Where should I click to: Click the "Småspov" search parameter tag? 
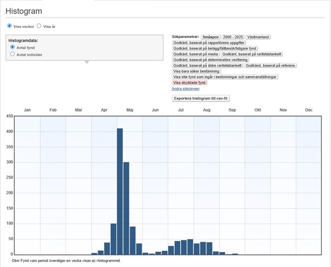pos(210,37)
